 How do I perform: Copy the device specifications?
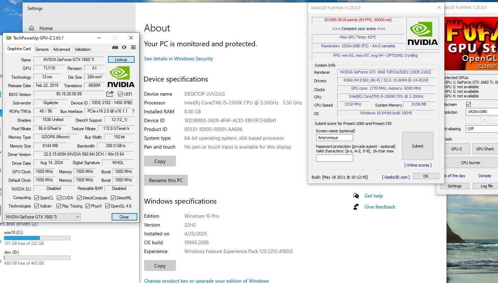[x=160, y=161]
